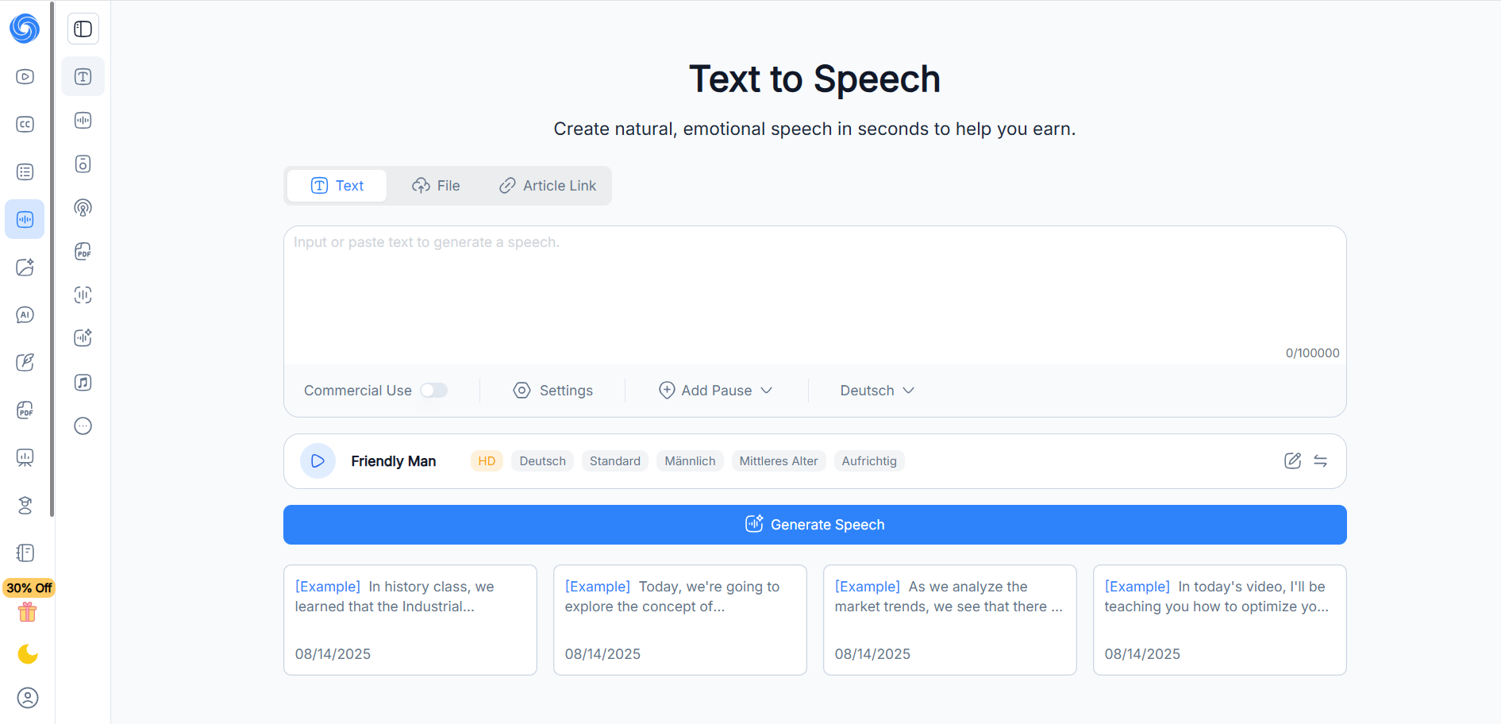Viewport: 1501px width, 724px height.
Task: Click the Aufrichtig voice tag
Action: 869,461
